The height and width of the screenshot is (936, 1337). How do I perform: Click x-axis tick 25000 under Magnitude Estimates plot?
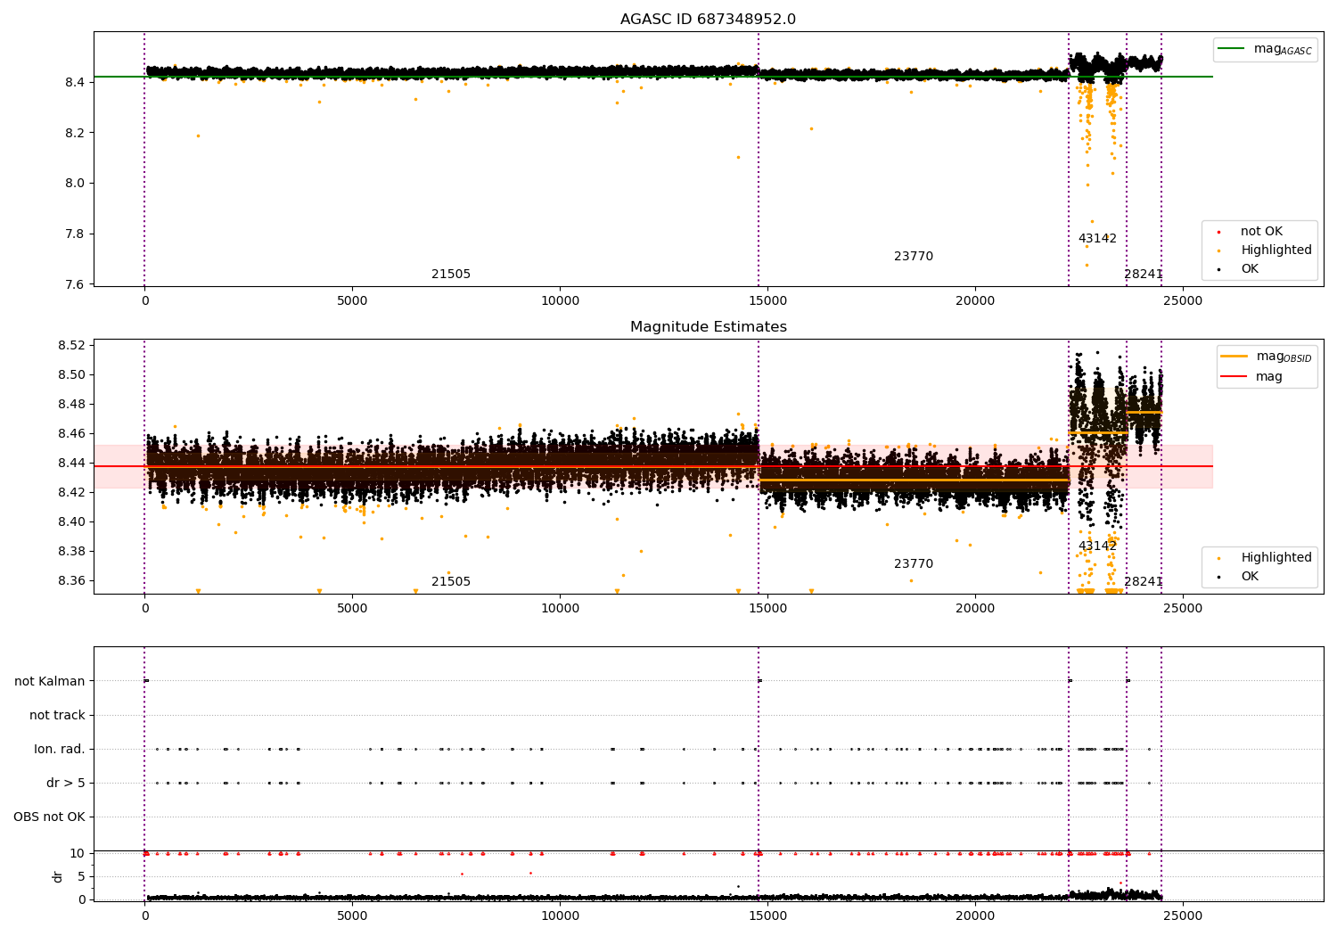pyautogui.click(x=1183, y=609)
